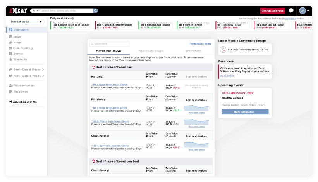Expand Pork - Data & Prices section
The width and height of the screenshot is (318, 182).
(27, 76)
